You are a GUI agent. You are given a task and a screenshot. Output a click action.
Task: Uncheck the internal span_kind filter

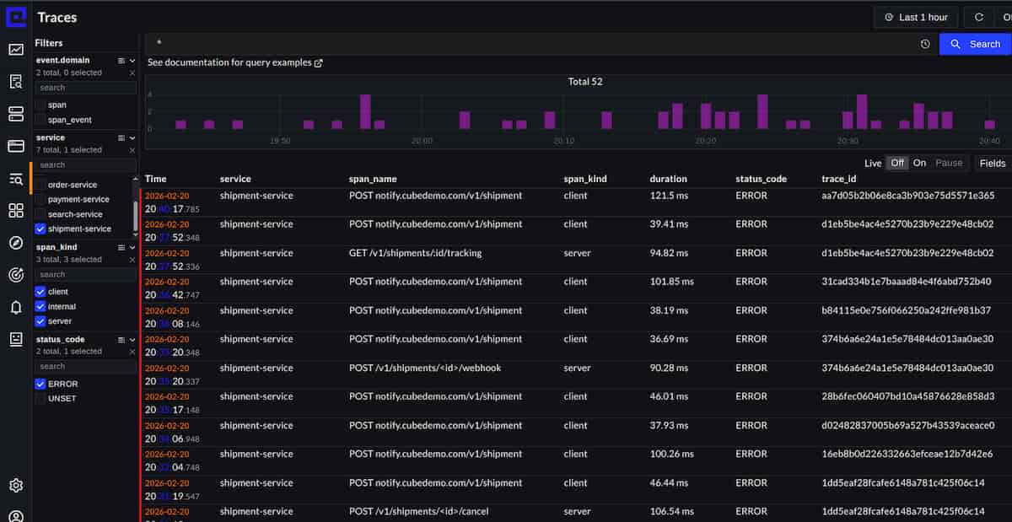(x=39, y=306)
